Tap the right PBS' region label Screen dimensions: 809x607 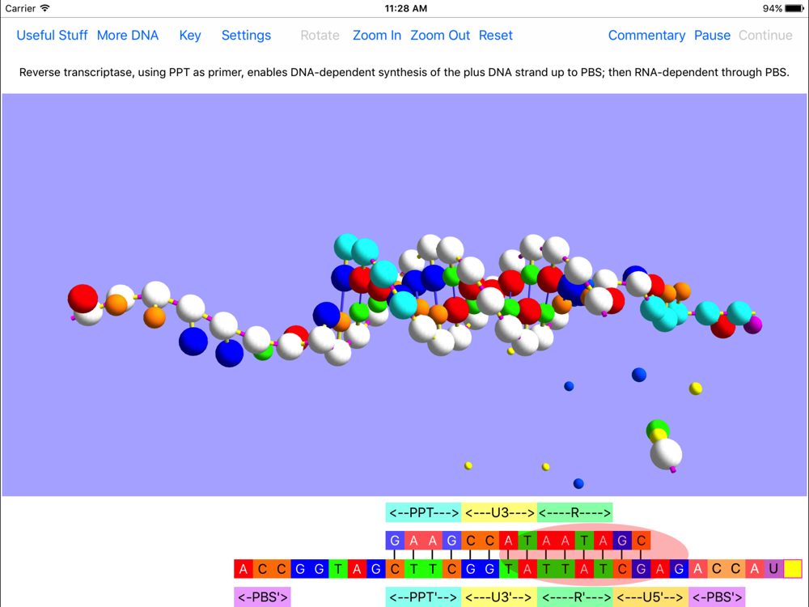coord(717,596)
